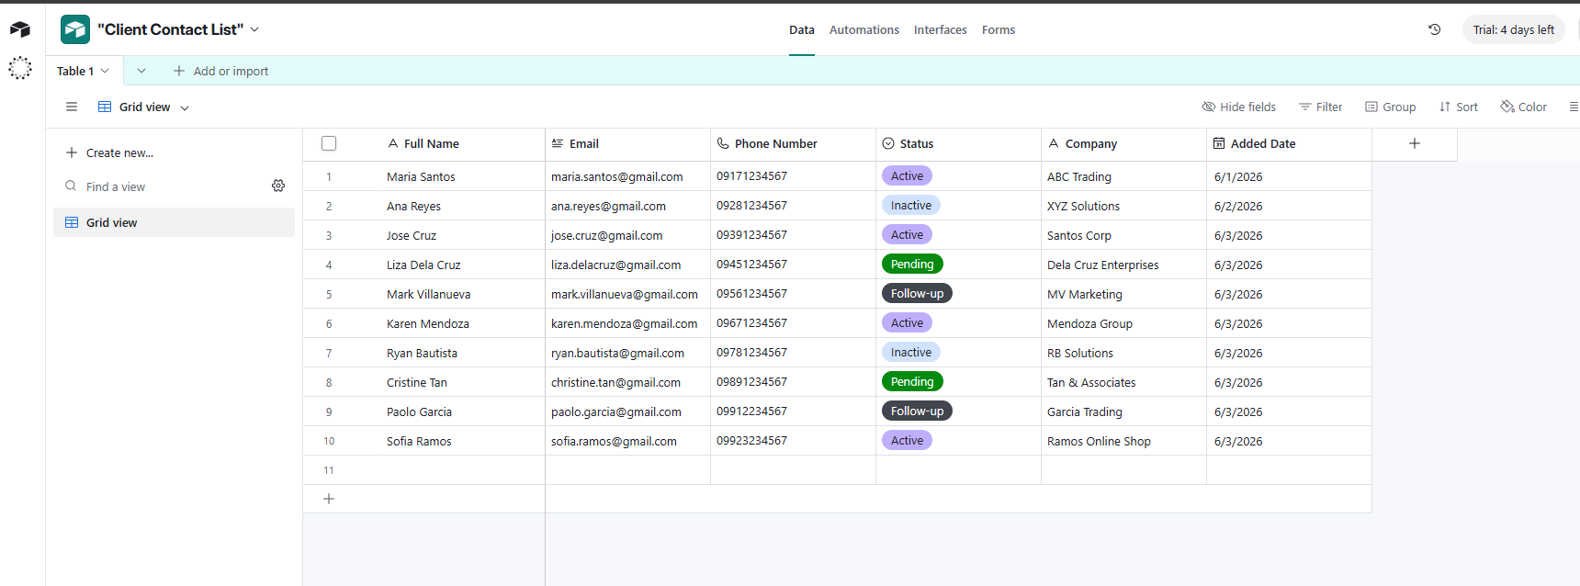Switch to the Automations tab
The height and width of the screenshot is (586, 1580).
[x=864, y=29]
